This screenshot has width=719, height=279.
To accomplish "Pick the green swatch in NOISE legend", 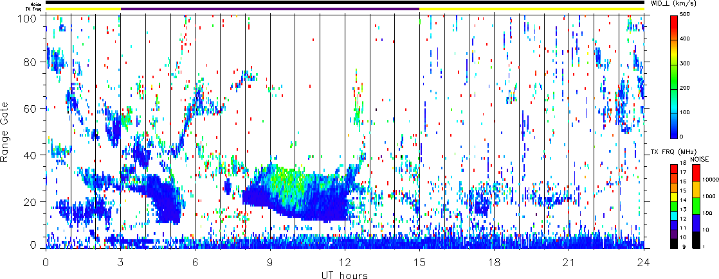I will [x=696, y=206].
